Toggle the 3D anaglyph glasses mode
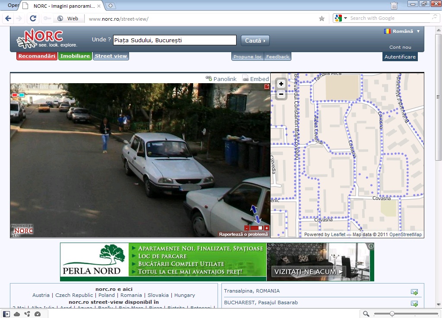 pos(18,95)
